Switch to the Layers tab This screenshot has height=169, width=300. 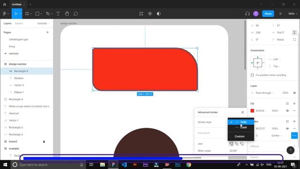[7, 23]
